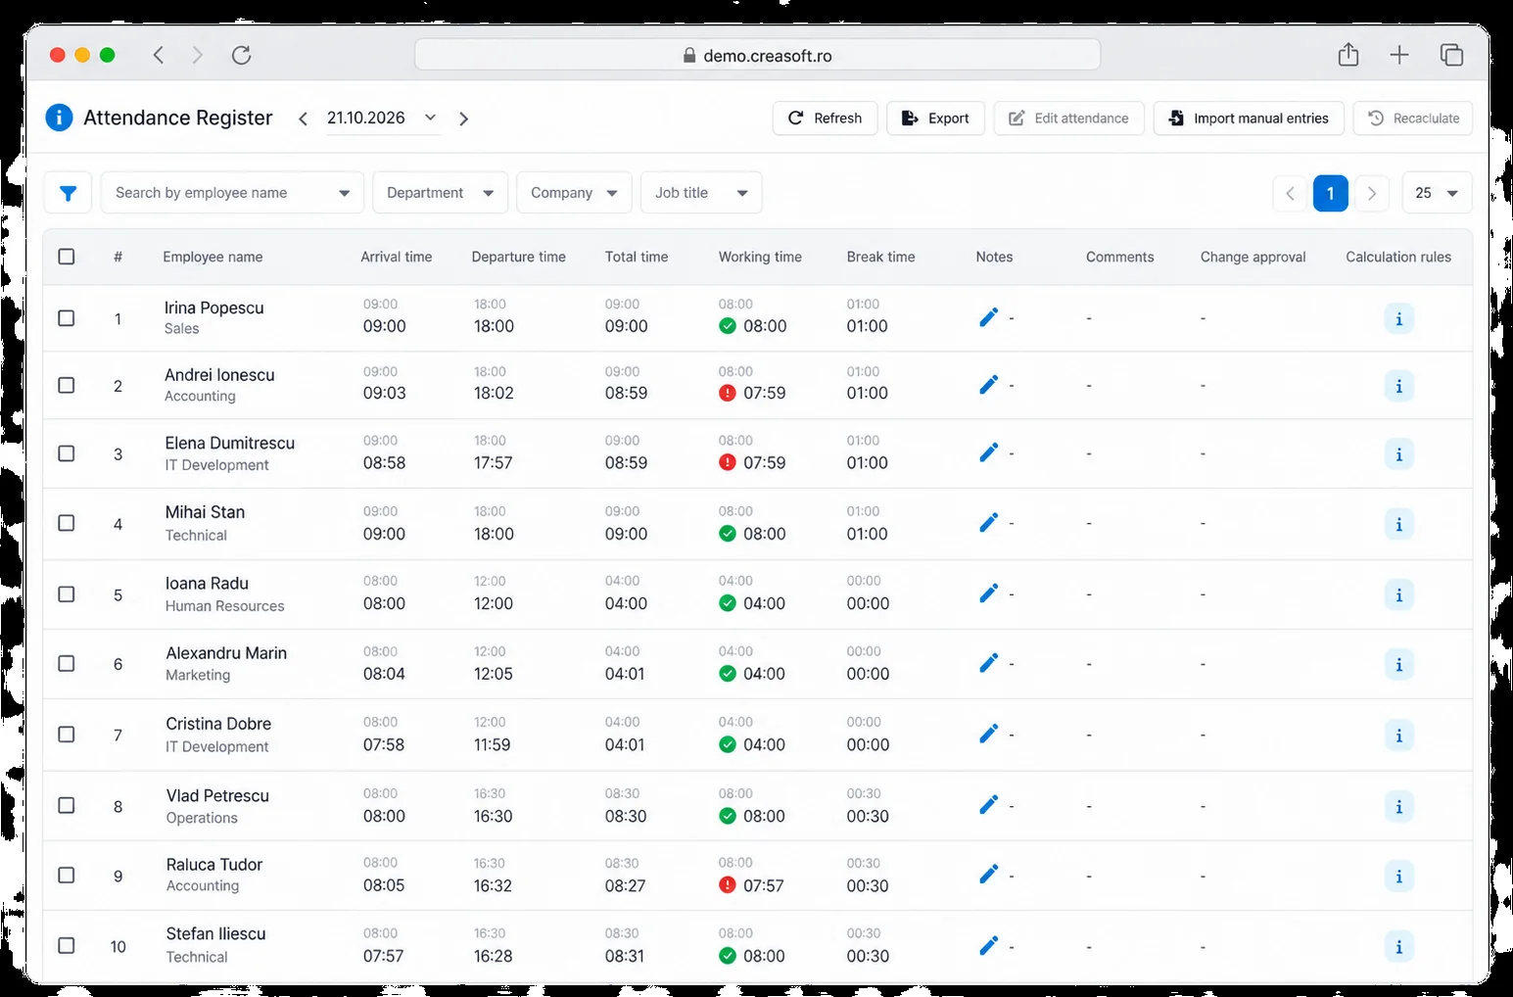The image size is (1513, 997).
Task: Click the browser share icon
Action: click(x=1348, y=55)
